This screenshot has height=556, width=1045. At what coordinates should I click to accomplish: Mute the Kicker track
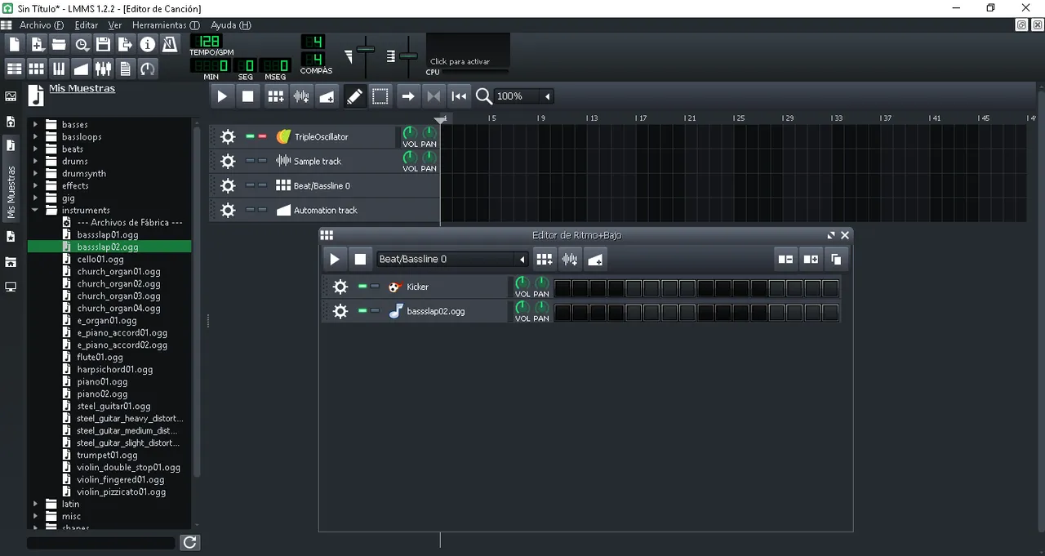pyautogui.click(x=362, y=287)
